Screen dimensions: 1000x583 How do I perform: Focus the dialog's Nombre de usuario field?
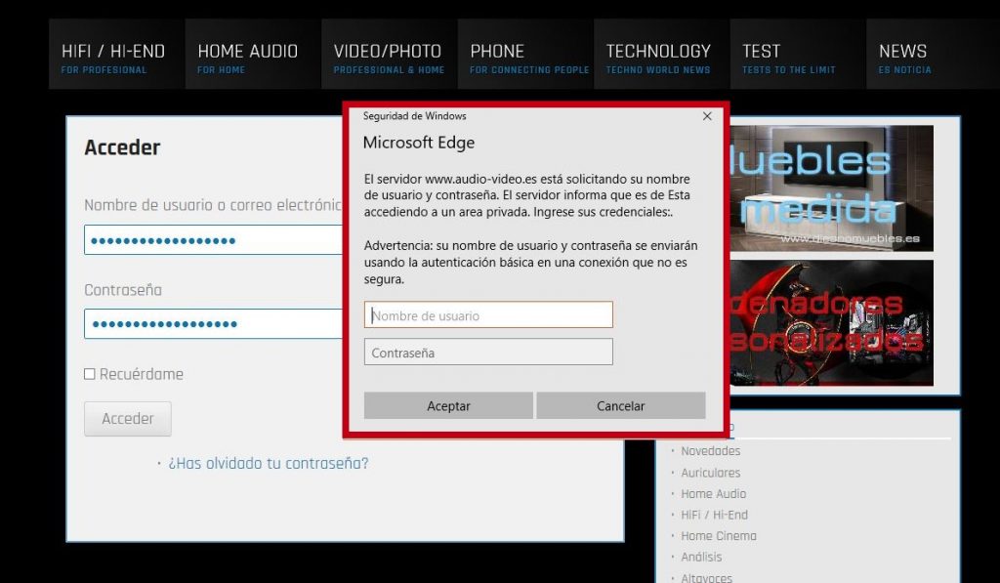[488, 315]
